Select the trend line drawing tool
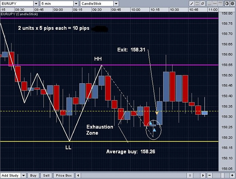The height and width of the screenshot is (179, 236). tap(191, 3)
